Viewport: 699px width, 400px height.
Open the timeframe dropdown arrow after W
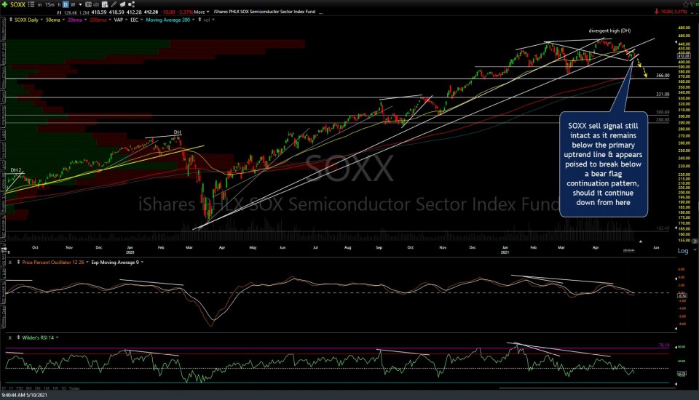[80, 5]
